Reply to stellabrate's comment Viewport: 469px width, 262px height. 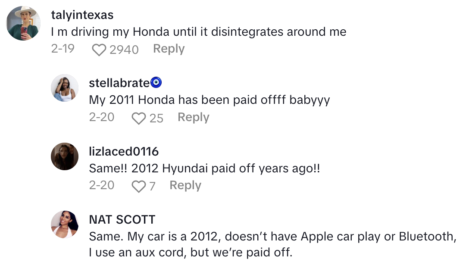pos(193,117)
